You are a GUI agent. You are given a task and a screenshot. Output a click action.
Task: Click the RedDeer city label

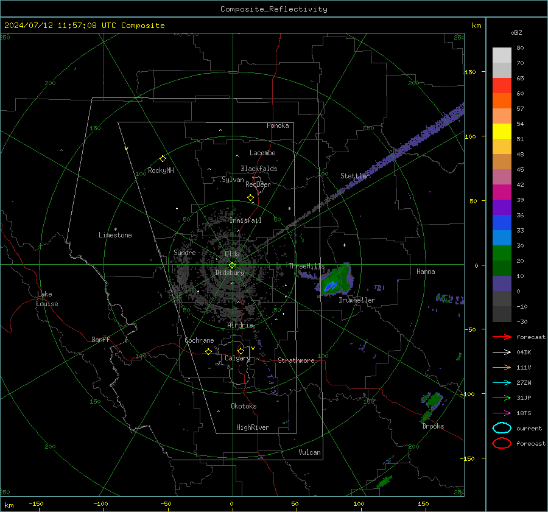click(258, 184)
